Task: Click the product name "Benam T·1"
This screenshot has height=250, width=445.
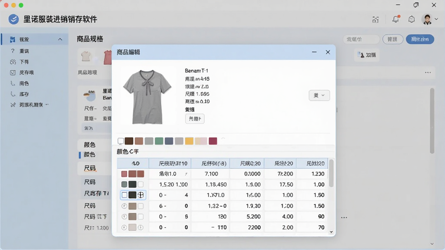Action: click(x=196, y=71)
